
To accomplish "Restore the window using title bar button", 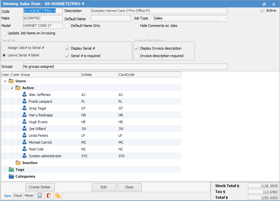I will (264, 4).
